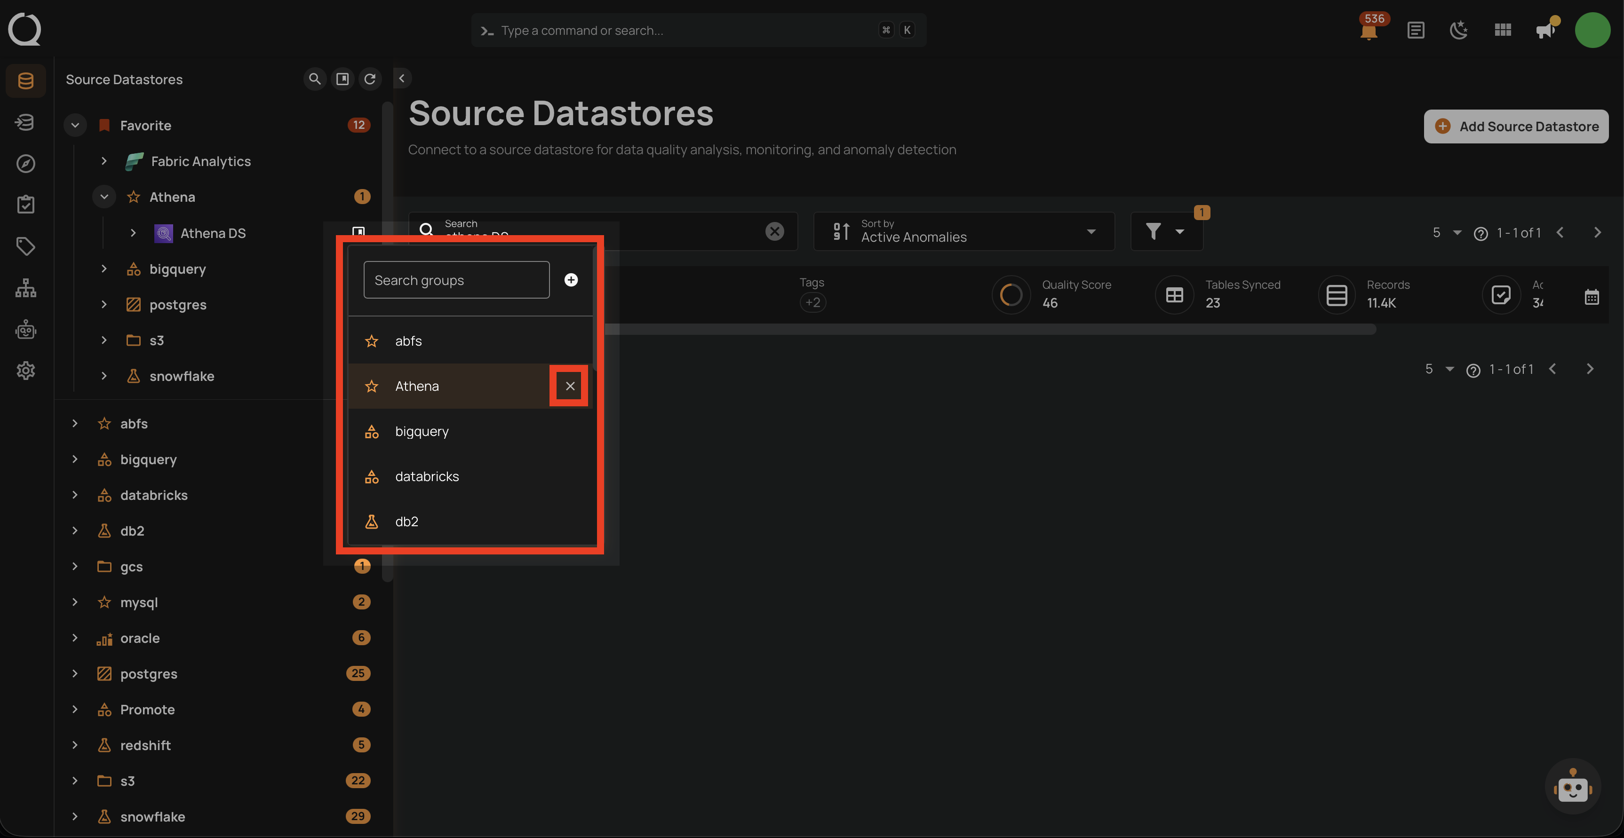Screen dimensions: 1624x838
Task: Select databricks in the groups list
Action: (x=427, y=476)
